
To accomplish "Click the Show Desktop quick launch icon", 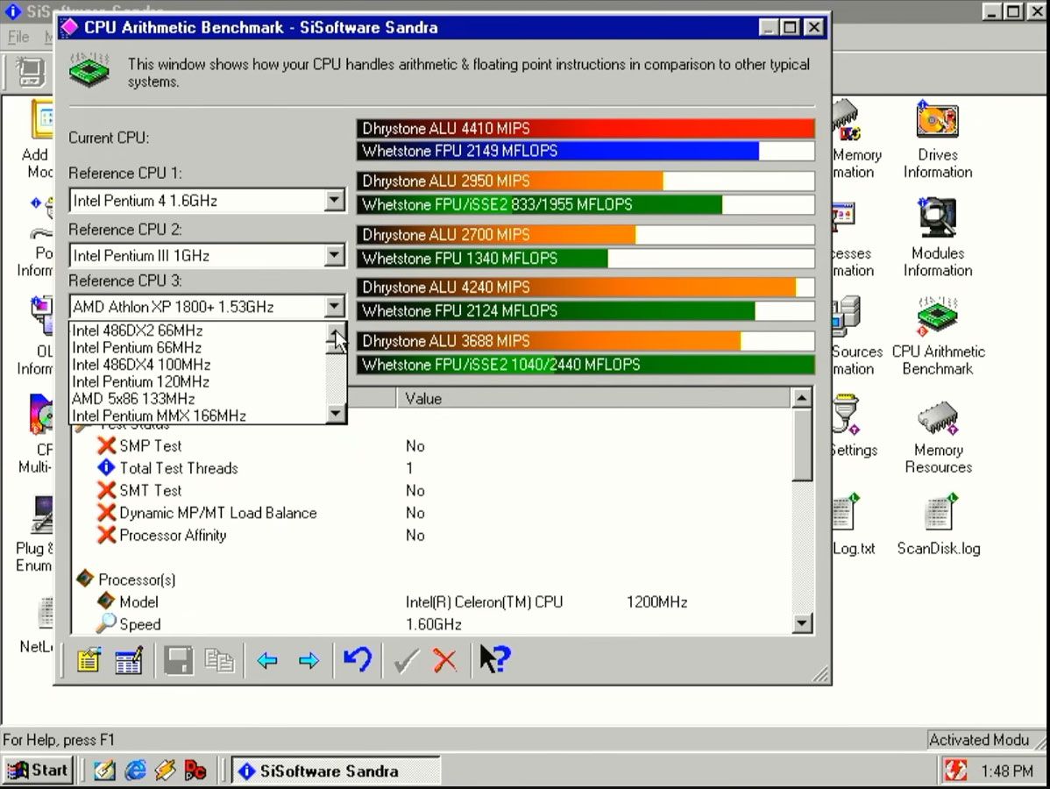I will point(104,771).
